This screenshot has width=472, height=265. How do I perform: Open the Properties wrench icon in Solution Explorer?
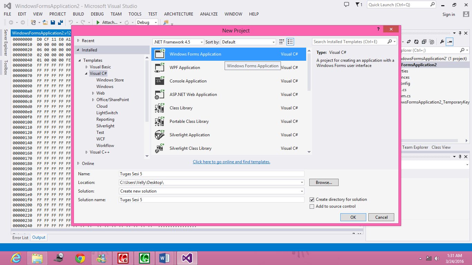click(442, 41)
